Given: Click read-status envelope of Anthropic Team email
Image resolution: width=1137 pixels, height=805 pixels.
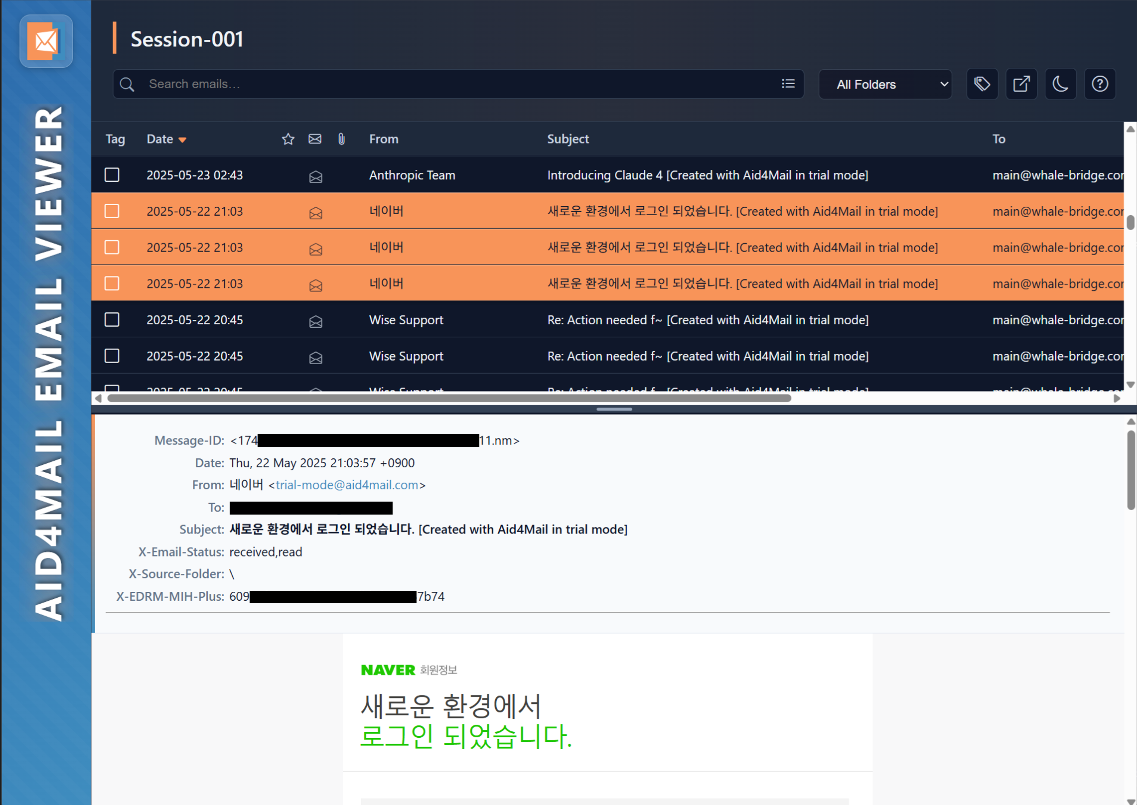Looking at the screenshot, I should tap(315, 176).
